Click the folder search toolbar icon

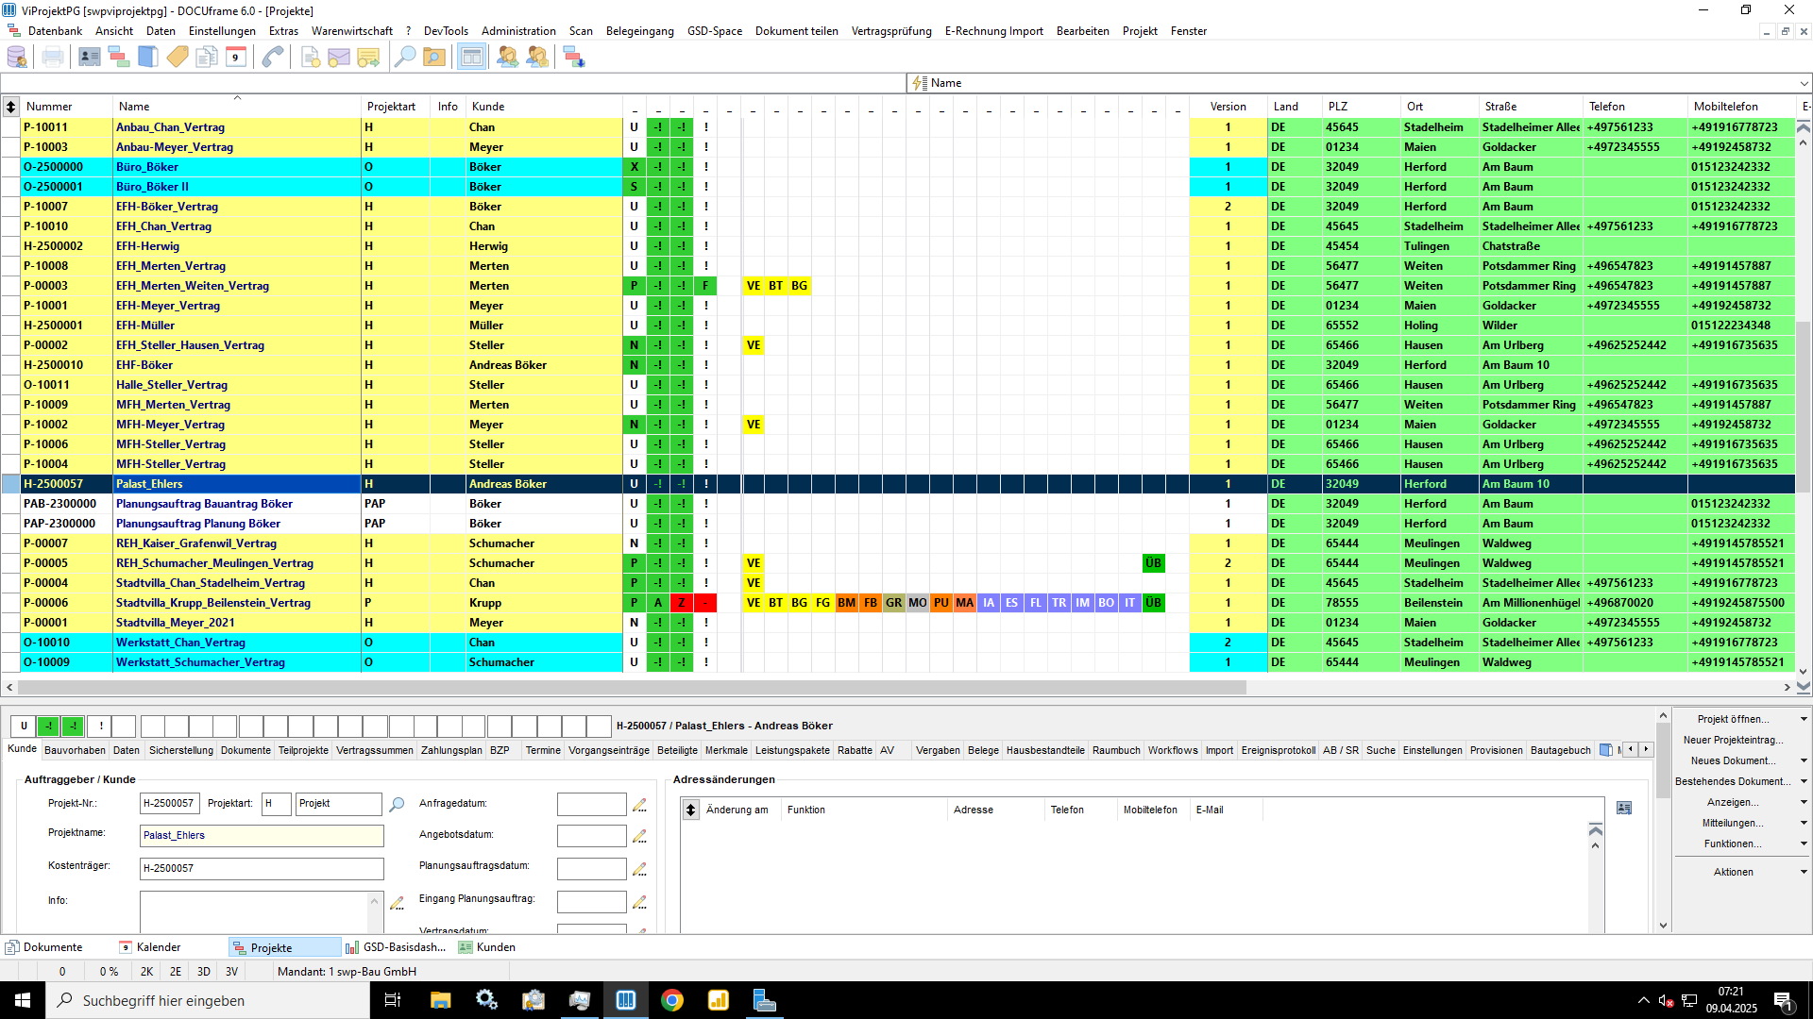pos(434,58)
